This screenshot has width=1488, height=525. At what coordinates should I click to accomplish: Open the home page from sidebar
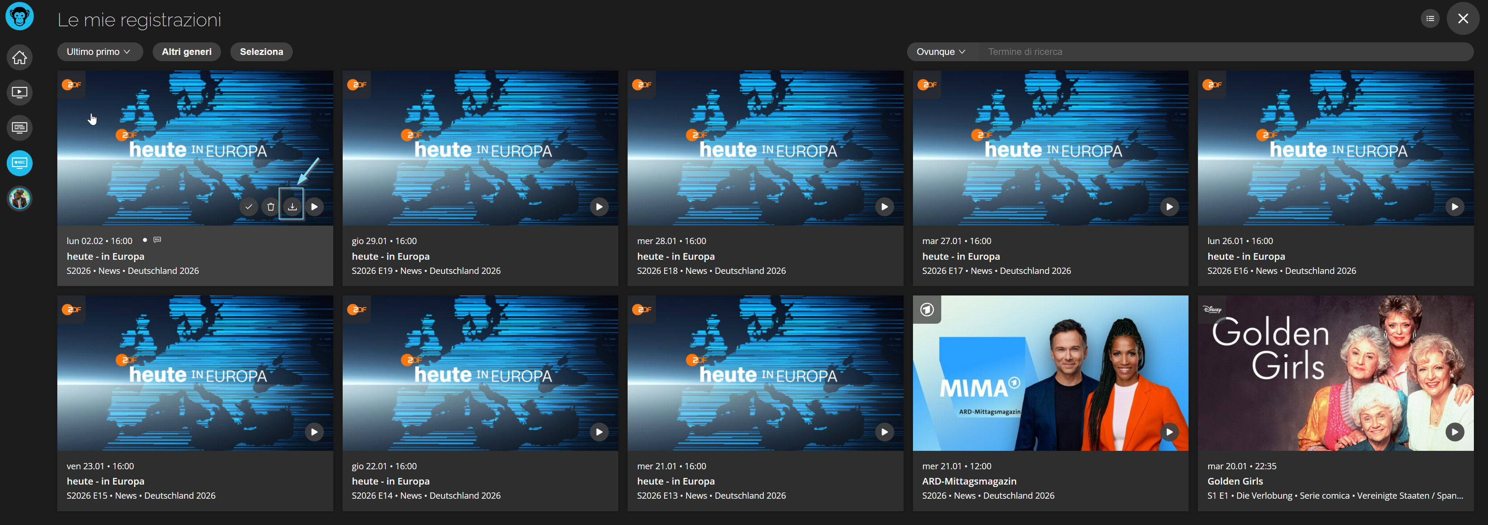20,57
